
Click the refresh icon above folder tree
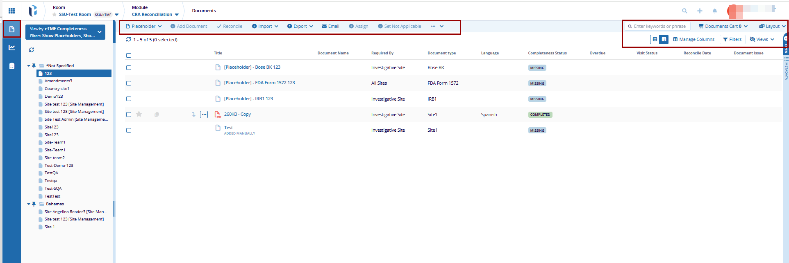click(x=32, y=50)
